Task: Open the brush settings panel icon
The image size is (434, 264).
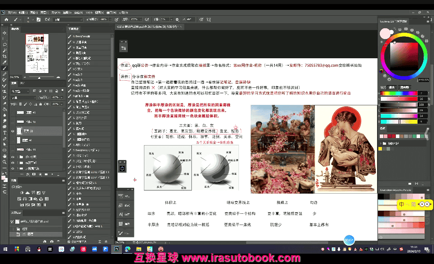Action: 39,19
